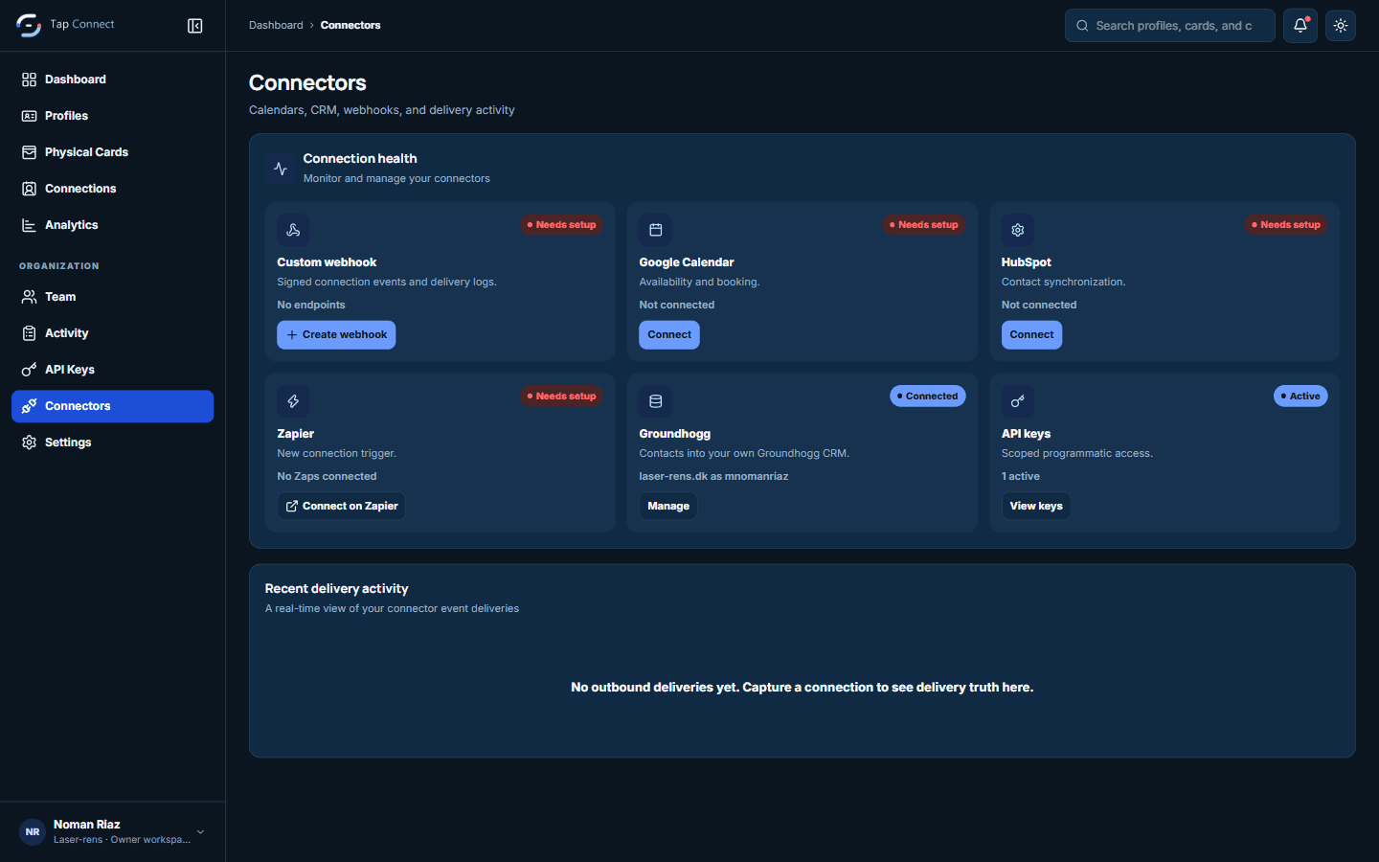Connect HubSpot
This screenshot has width=1379, height=862.
click(x=1031, y=335)
